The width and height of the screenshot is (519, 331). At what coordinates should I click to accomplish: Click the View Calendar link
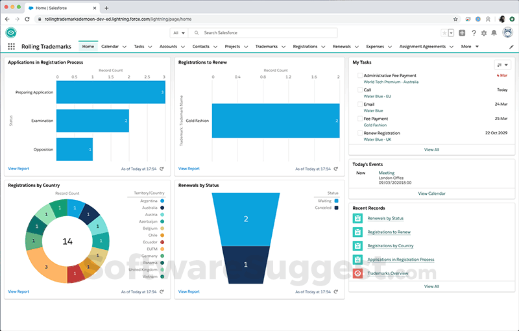(x=431, y=193)
